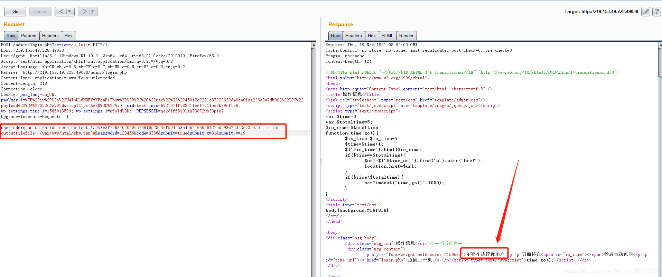The image size is (662, 277).
Task: Click the DOCTYPE line in response
Action: tap(472, 72)
